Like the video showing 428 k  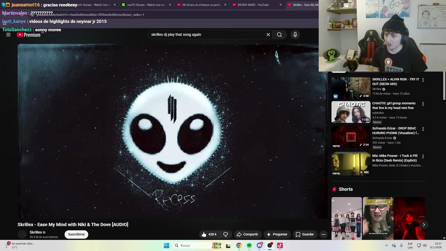[209, 234]
